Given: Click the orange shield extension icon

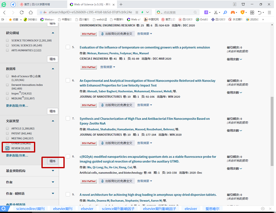Looking at the screenshot, I should pyautogui.click(x=242, y=12).
